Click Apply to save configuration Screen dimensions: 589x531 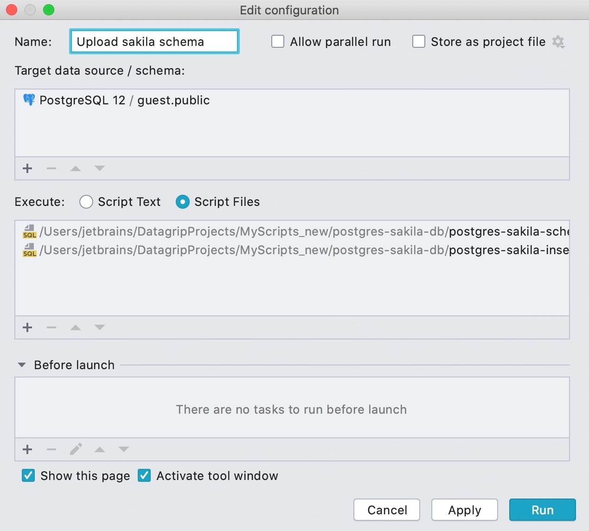click(x=465, y=510)
